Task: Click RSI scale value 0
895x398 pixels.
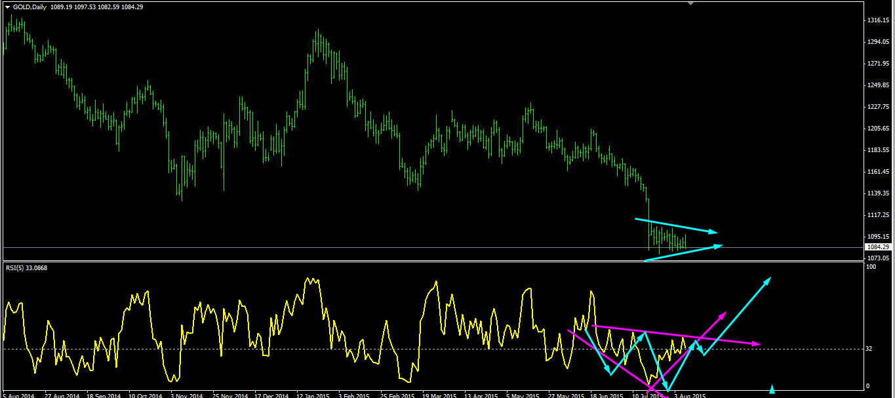Action: 868,386
